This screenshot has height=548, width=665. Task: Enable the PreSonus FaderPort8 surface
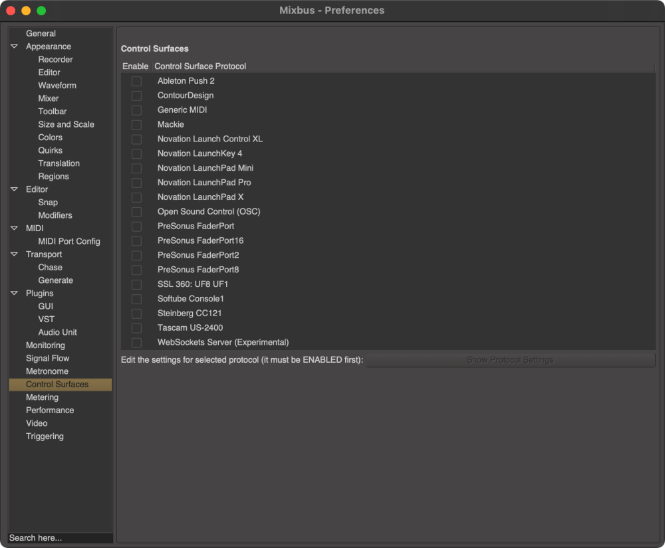136,270
